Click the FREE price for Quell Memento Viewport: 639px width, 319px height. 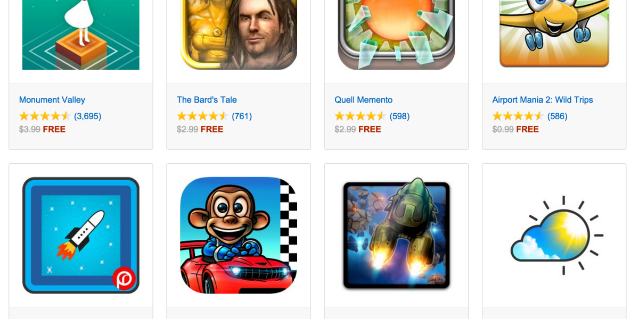(370, 129)
